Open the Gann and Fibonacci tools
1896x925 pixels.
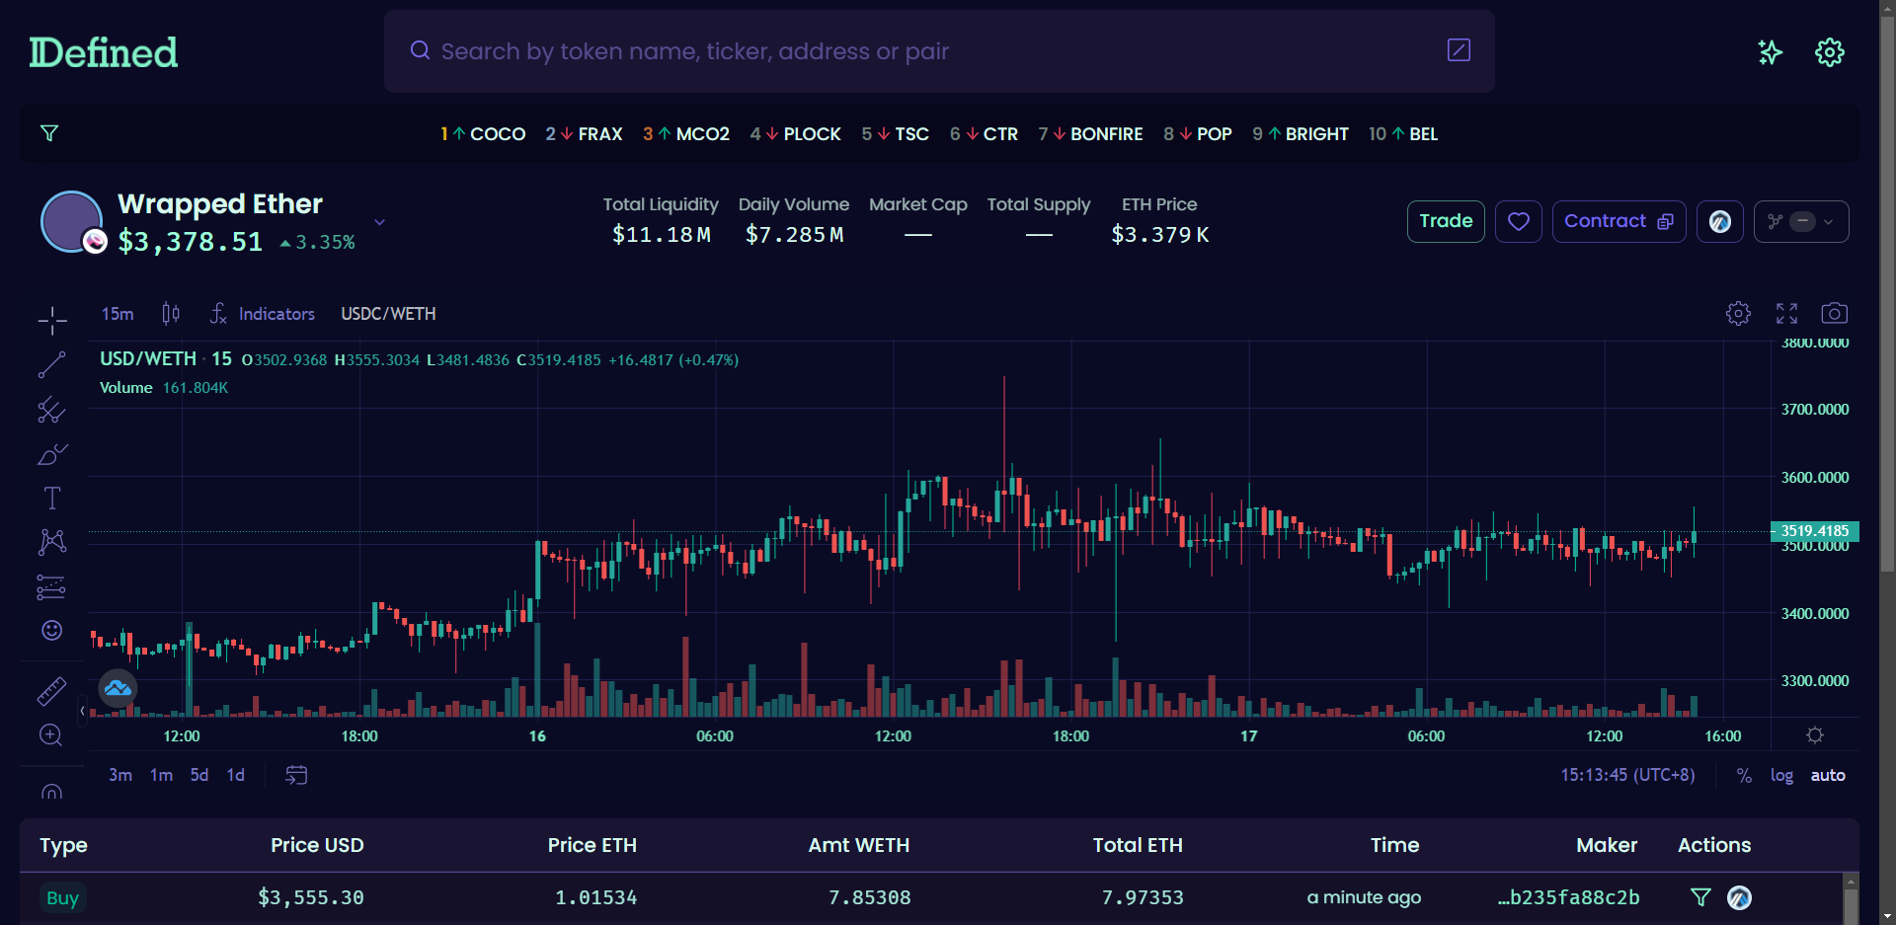[52, 410]
